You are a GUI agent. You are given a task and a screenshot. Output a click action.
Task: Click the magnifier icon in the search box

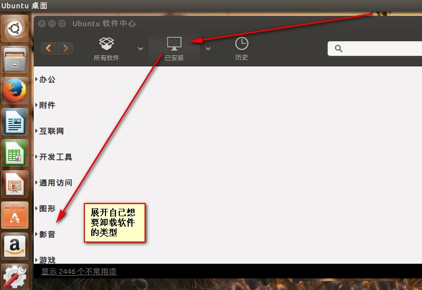[338, 49]
